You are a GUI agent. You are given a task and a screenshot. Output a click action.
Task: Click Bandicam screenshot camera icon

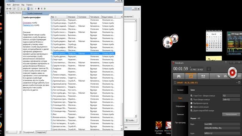coord(225,76)
